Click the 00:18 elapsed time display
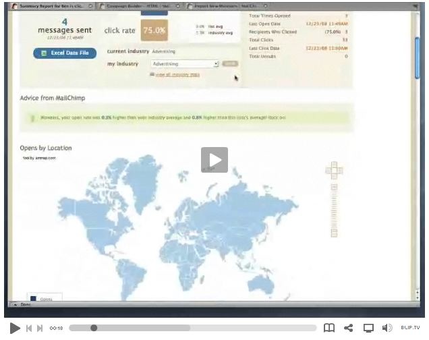 click(56, 328)
